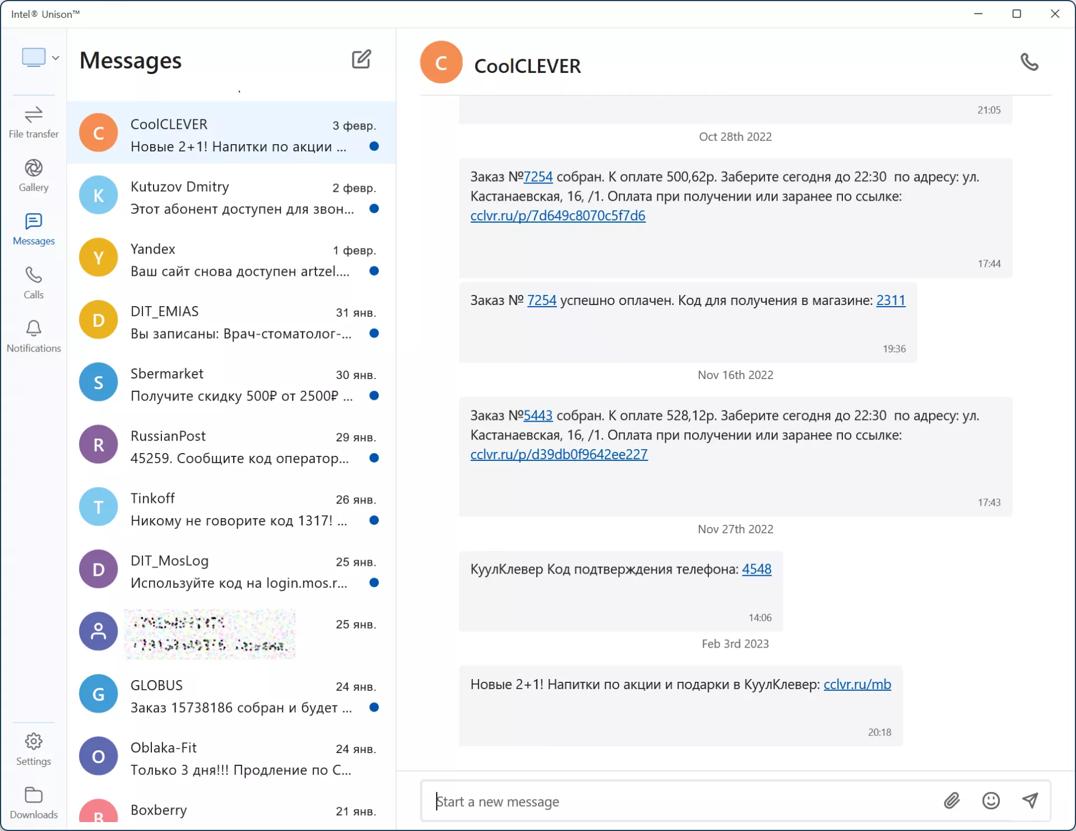The width and height of the screenshot is (1076, 831).
Task: Open Kutuzov Dmitry conversation by name
Action: pyautogui.click(x=180, y=187)
